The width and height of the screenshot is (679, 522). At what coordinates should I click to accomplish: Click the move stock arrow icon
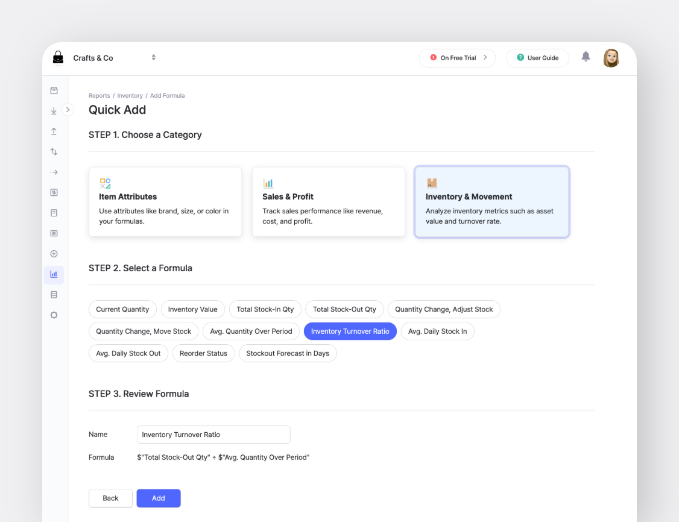click(x=54, y=172)
